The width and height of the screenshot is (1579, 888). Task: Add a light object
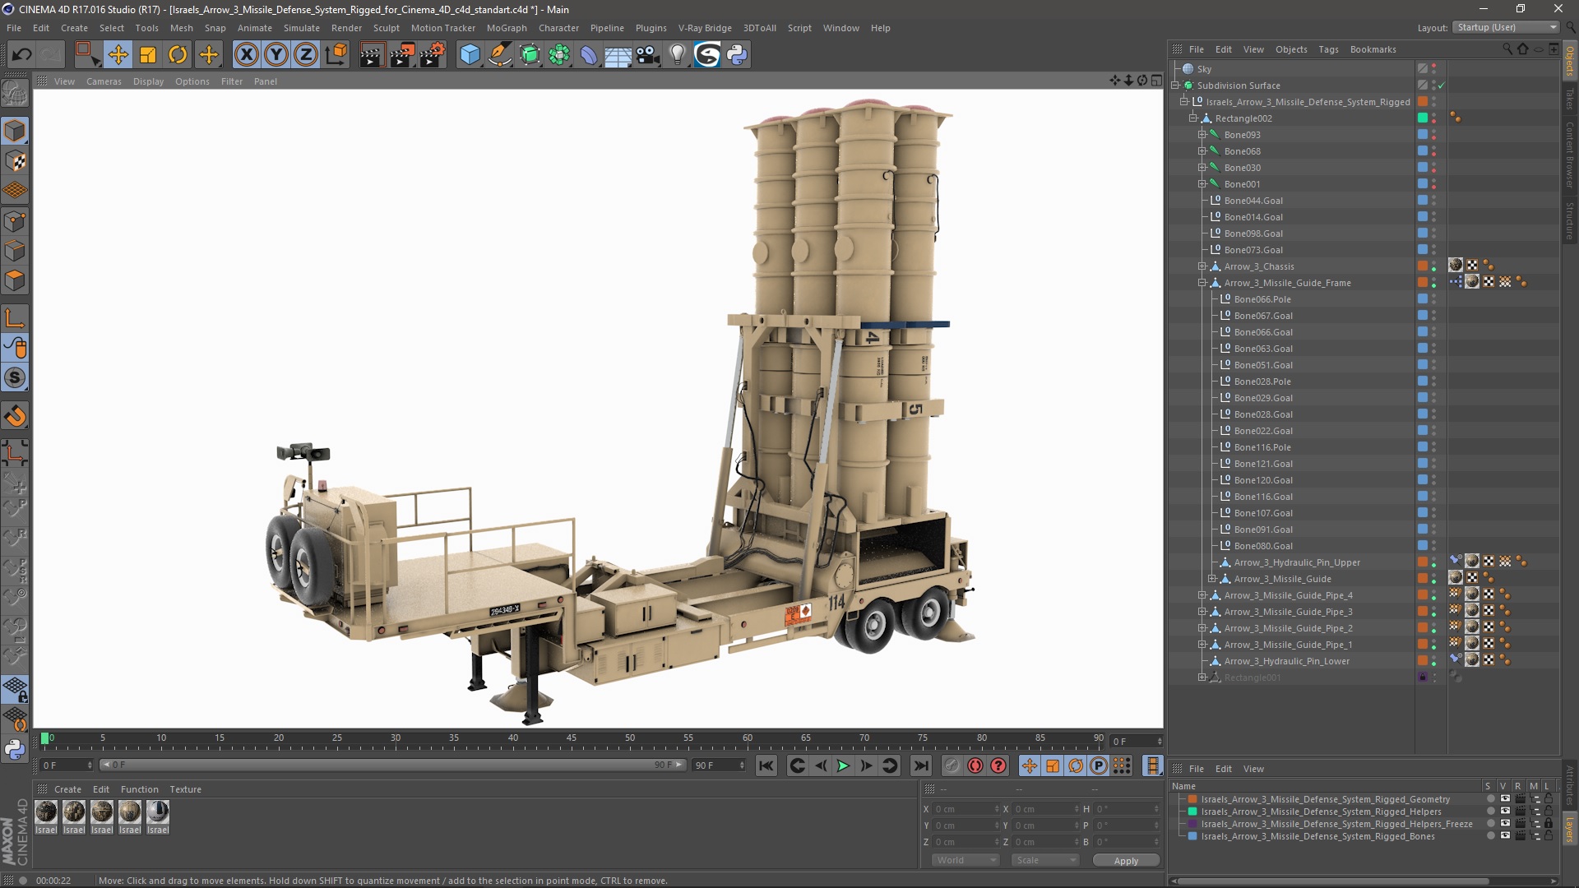(678, 55)
